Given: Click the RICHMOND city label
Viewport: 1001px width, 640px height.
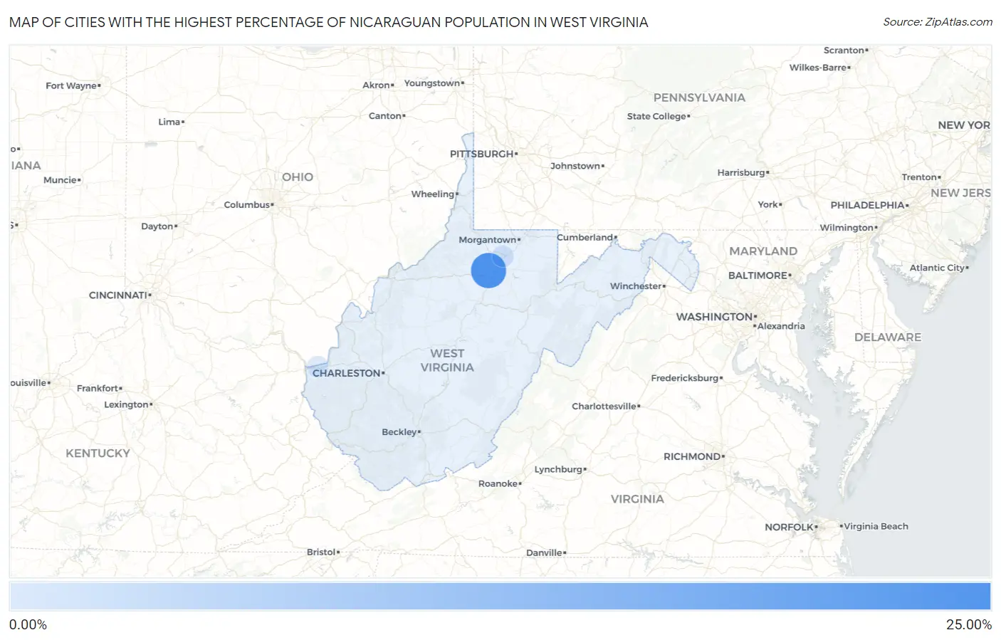Looking at the screenshot, I should coord(693,456).
